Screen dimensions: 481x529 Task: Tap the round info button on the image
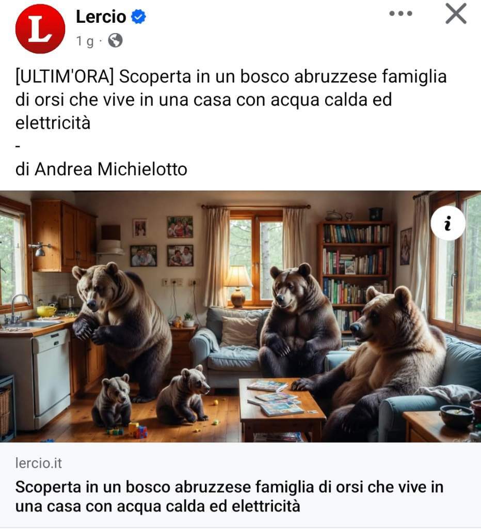(447, 223)
